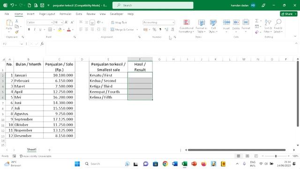This screenshot has height=169, width=300.
Task: Switch to Page Layout view icon
Action: pos(247,156)
